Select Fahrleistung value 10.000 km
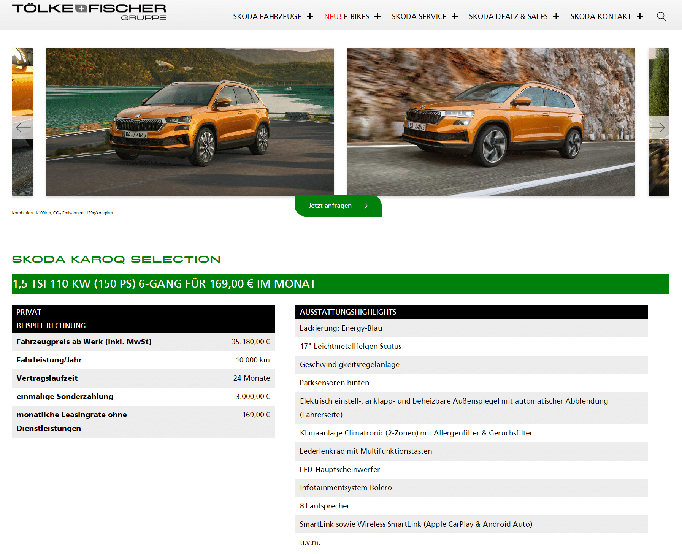The width and height of the screenshot is (682, 554). 253,360
